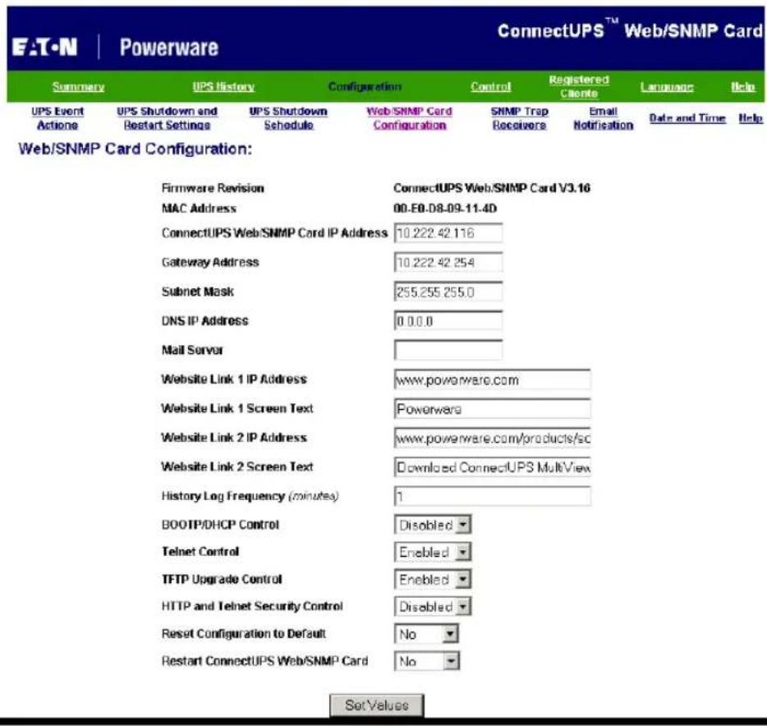Expand the BOOTP/DHCP Control dropdown
Screen dimensions: 767x726
tap(433, 525)
